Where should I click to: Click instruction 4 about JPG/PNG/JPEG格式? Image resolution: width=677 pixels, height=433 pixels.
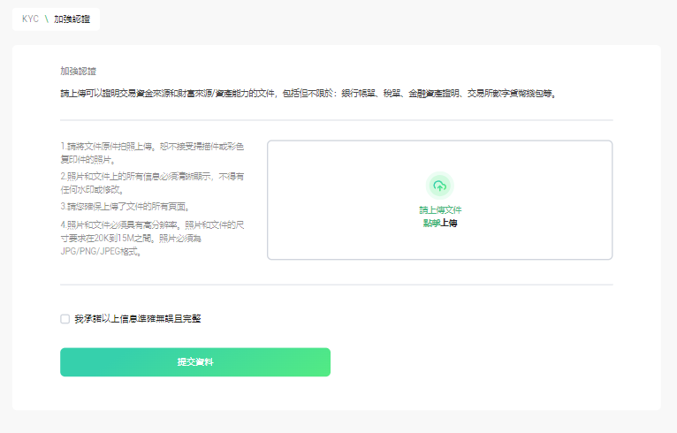click(x=152, y=238)
